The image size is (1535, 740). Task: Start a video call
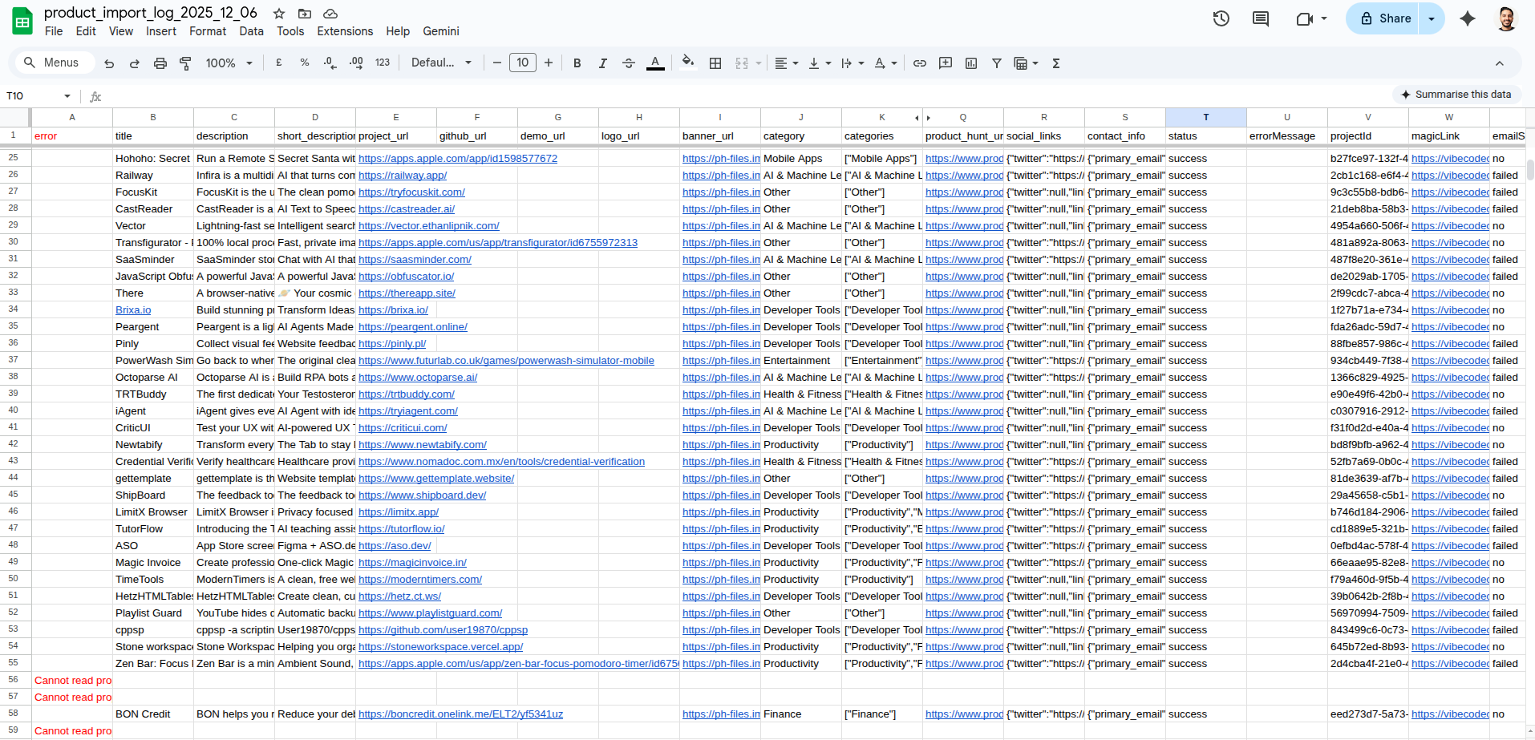1305,18
